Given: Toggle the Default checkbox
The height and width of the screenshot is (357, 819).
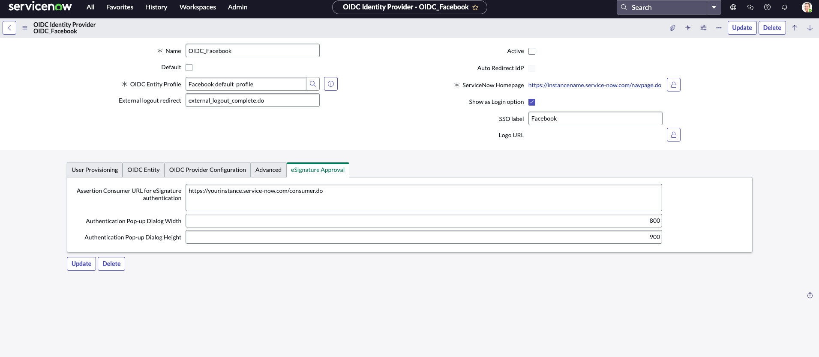Looking at the screenshot, I should point(189,68).
